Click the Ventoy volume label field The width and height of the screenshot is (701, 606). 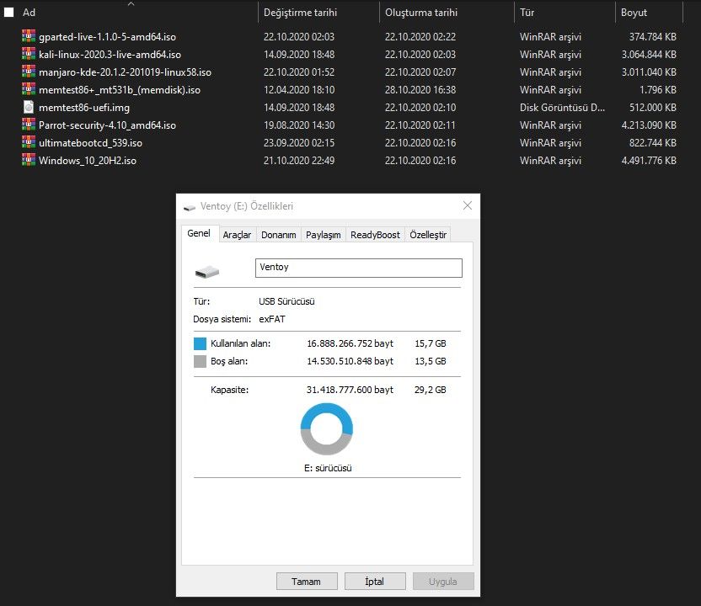359,268
